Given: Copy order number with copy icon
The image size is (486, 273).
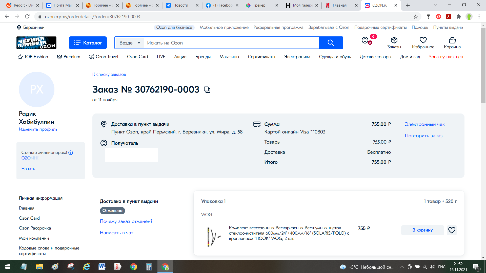Looking at the screenshot, I should pyautogui.click(x=207, y=90).
